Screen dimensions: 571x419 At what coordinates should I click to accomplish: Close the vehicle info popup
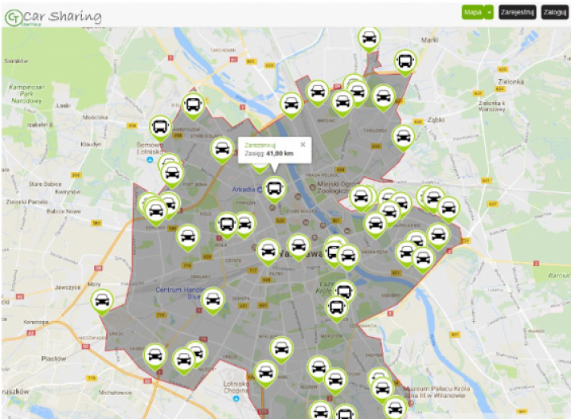303,145
